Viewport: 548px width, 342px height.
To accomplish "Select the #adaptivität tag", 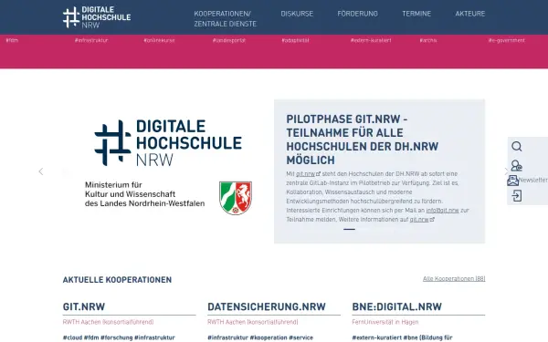I will tap(295, 40).
